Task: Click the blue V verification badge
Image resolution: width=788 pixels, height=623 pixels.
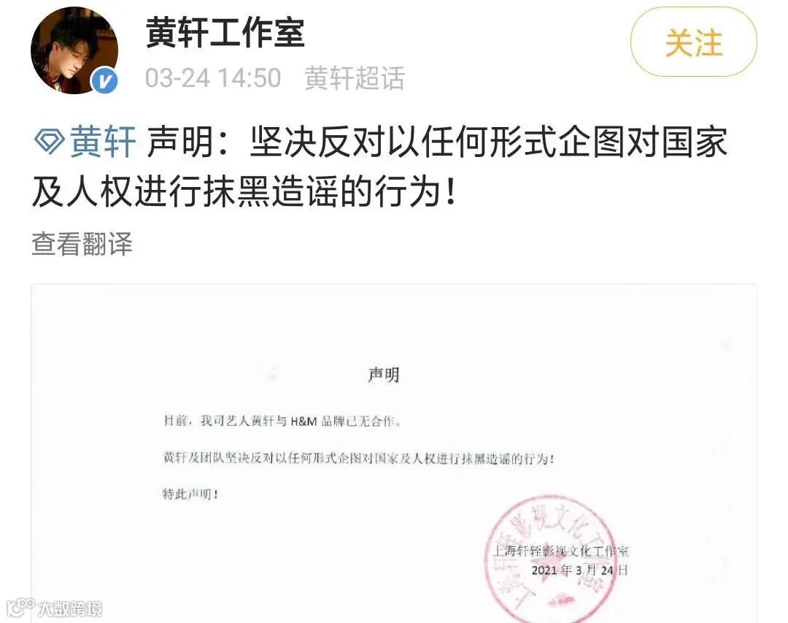Action: tap(105, 81)
